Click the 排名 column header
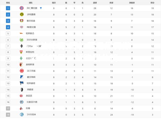This screenshot has height=119, width=161. (8, 3)
